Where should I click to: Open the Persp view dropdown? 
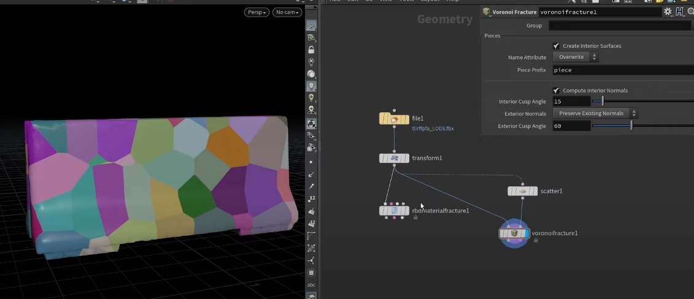point(256,12)
